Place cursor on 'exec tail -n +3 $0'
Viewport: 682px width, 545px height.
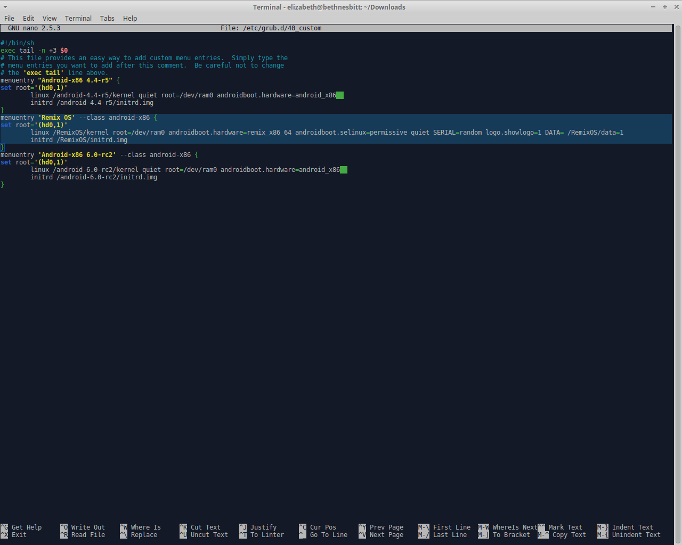34,51
